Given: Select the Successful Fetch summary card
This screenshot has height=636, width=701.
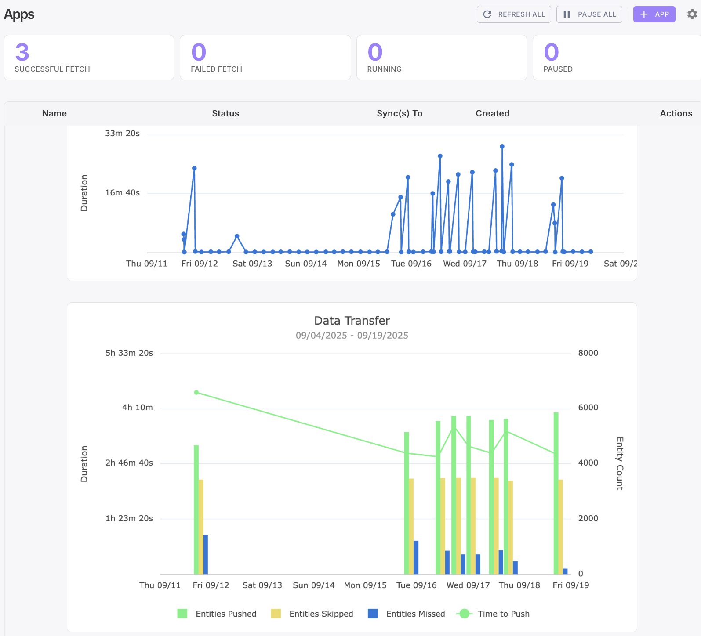Looking at the screenshot, I should [89, 58].
